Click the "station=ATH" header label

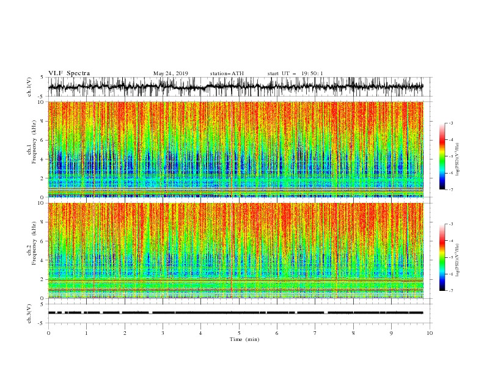tap(227, 73)
